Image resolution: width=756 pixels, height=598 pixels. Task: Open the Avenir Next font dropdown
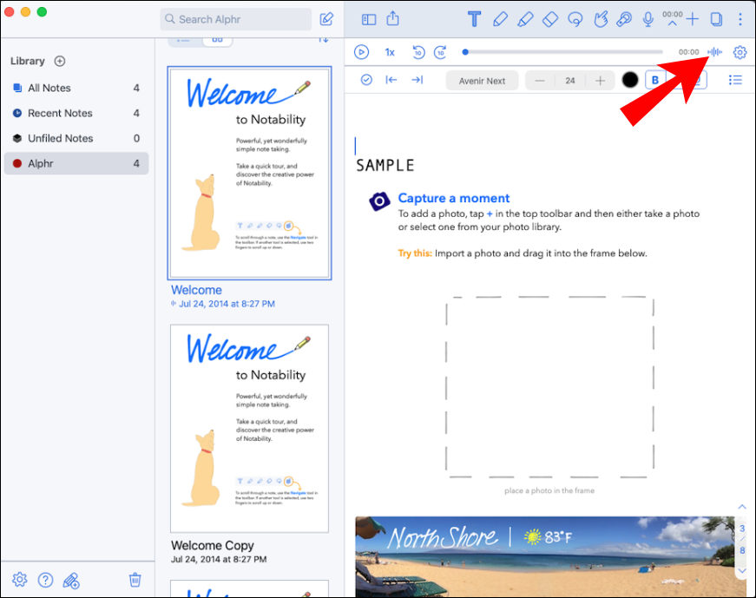482,81
